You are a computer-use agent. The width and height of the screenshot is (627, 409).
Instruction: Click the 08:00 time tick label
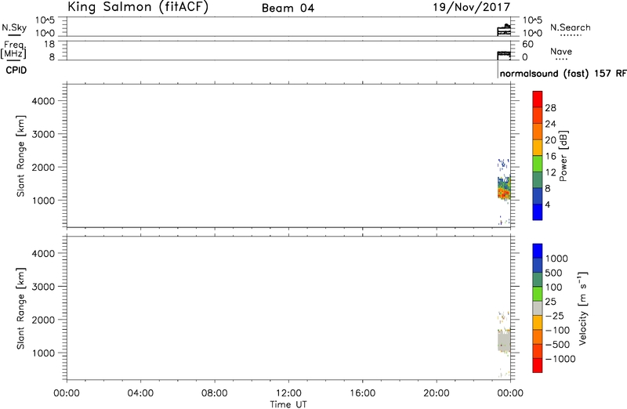(214, 393)
